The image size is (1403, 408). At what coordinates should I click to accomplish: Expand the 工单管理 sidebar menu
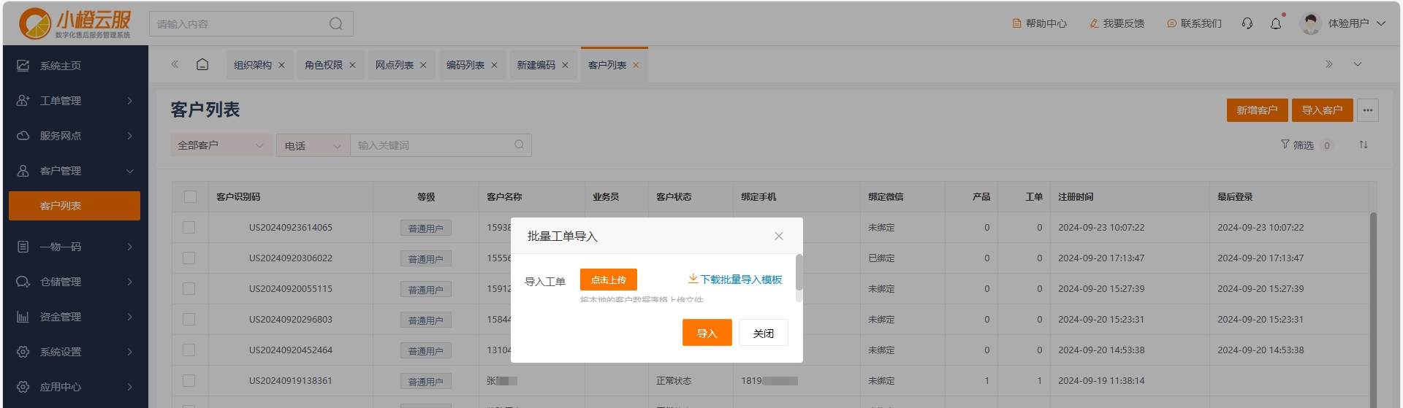tap(75, 101)
